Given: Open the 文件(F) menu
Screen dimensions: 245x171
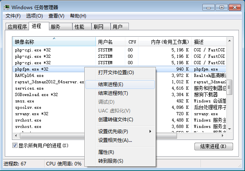Looking at the screenshot, I should click(x=13, y=16).
